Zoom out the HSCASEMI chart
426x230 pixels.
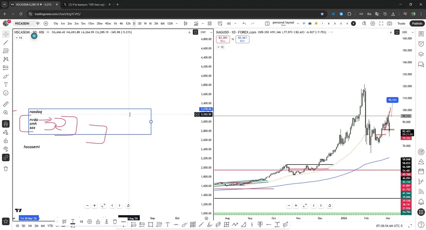tap(87, 206)
